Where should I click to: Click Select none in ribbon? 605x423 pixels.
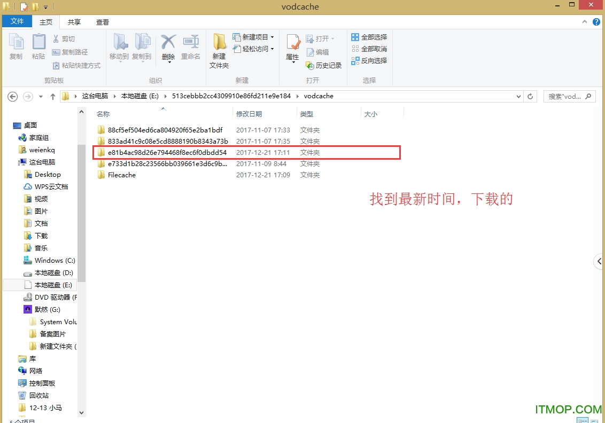click(x=369, y=49)
